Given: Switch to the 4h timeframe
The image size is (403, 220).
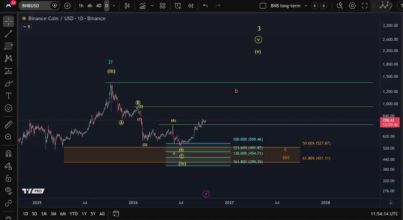Looking at the screenshot, I should [x=90, y=6].
